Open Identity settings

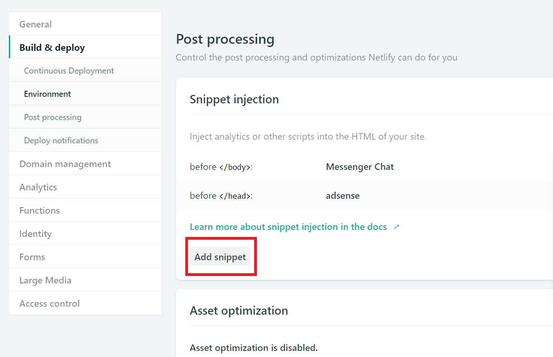tap(35, 234)
